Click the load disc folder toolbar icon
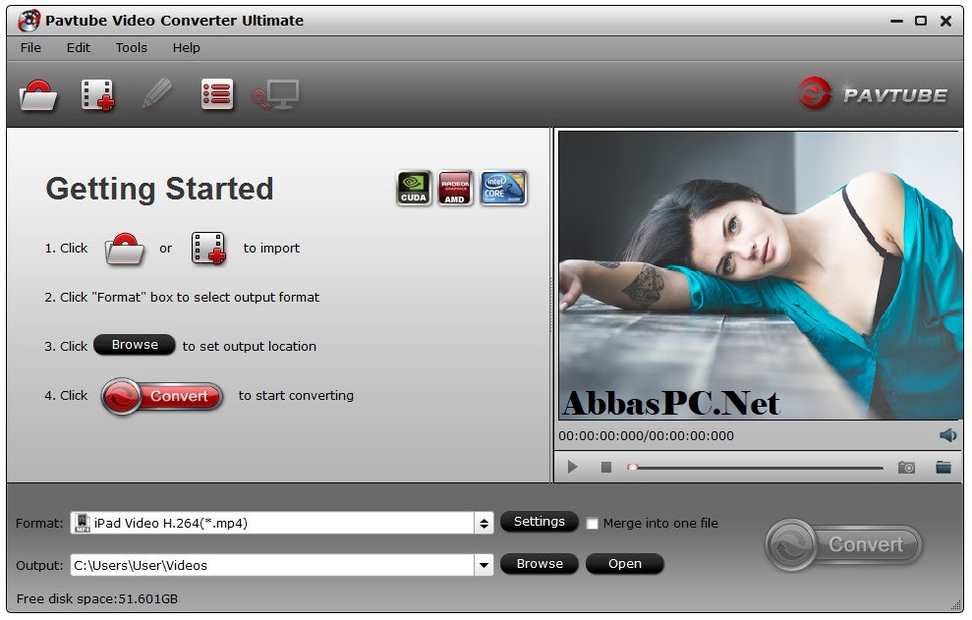The height and width of the screenshot is (620, 972). pyautogui.click(x=37, y=95)
